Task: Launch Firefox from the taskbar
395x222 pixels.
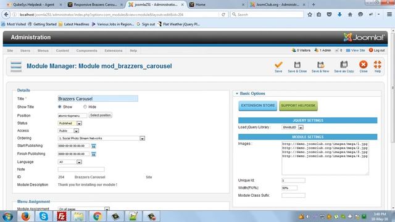Action: pos(25,216)
